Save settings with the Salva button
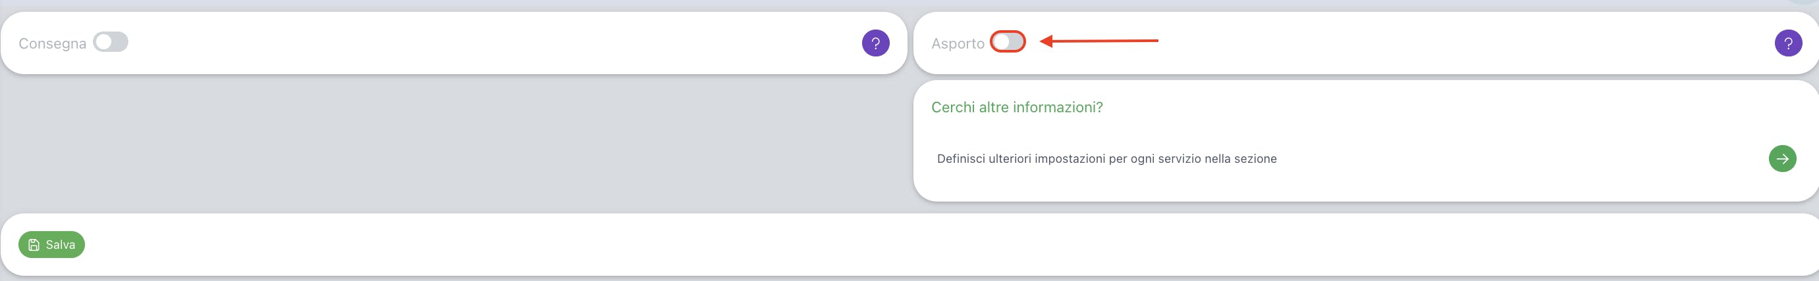The width and height of the screenshot is (1819, 281). pos(51,244)
